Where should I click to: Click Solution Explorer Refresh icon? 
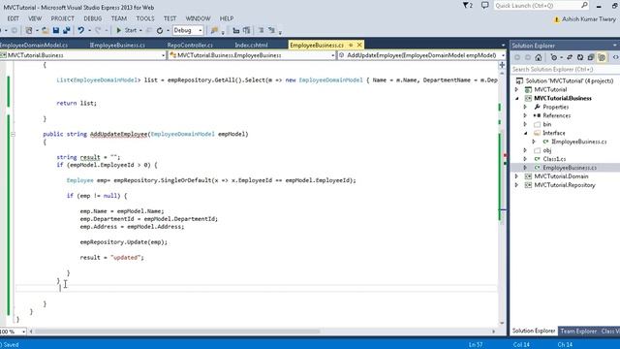coord(580,58)
